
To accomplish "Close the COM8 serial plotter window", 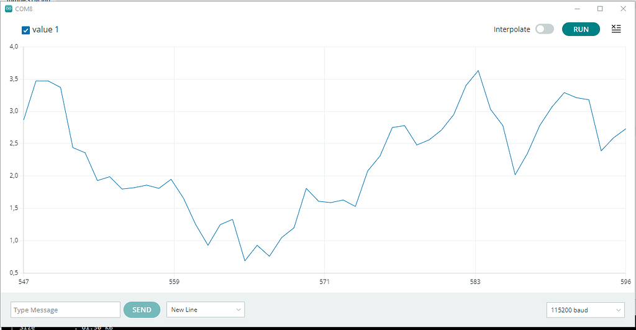I will [x=623, y=9].
